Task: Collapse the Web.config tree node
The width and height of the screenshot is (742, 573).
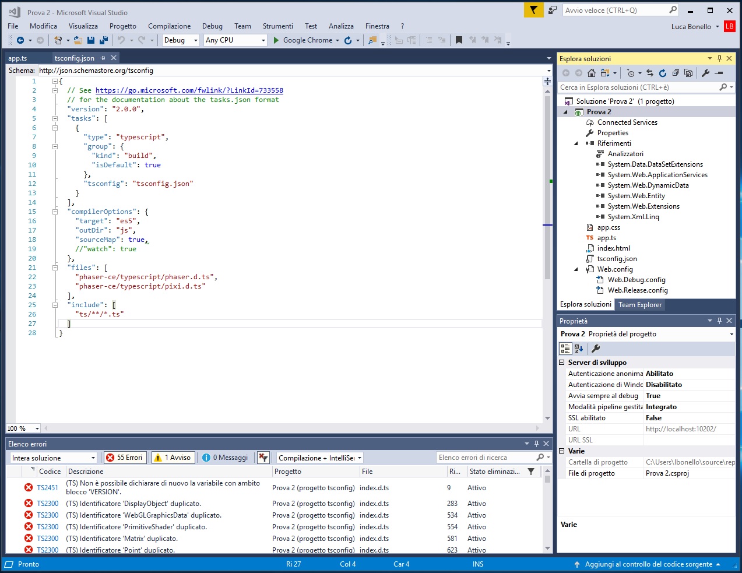Action: pos(576,269)
